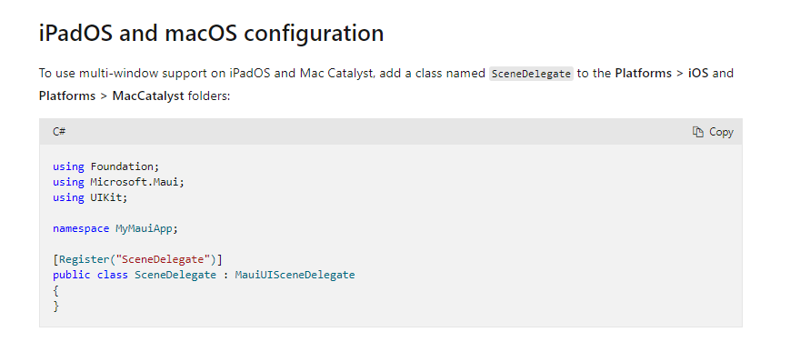Click the 'using Microsoft.Maui;' code line
Image resolution: width=790 pixels, height=342 pixels.
click(119, 182)
